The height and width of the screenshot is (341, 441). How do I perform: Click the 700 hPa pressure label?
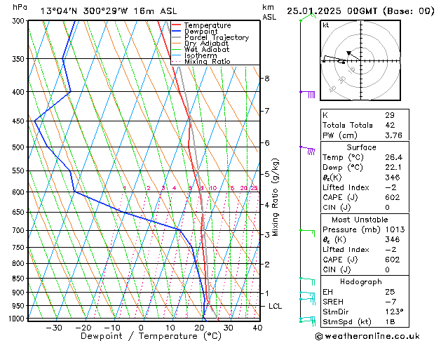[x=20, y=231]
